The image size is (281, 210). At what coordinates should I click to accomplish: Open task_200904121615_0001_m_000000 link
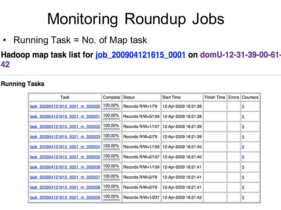coord(65,106)
